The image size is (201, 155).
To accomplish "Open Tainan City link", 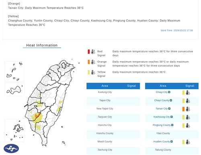I will coord(162,108).
